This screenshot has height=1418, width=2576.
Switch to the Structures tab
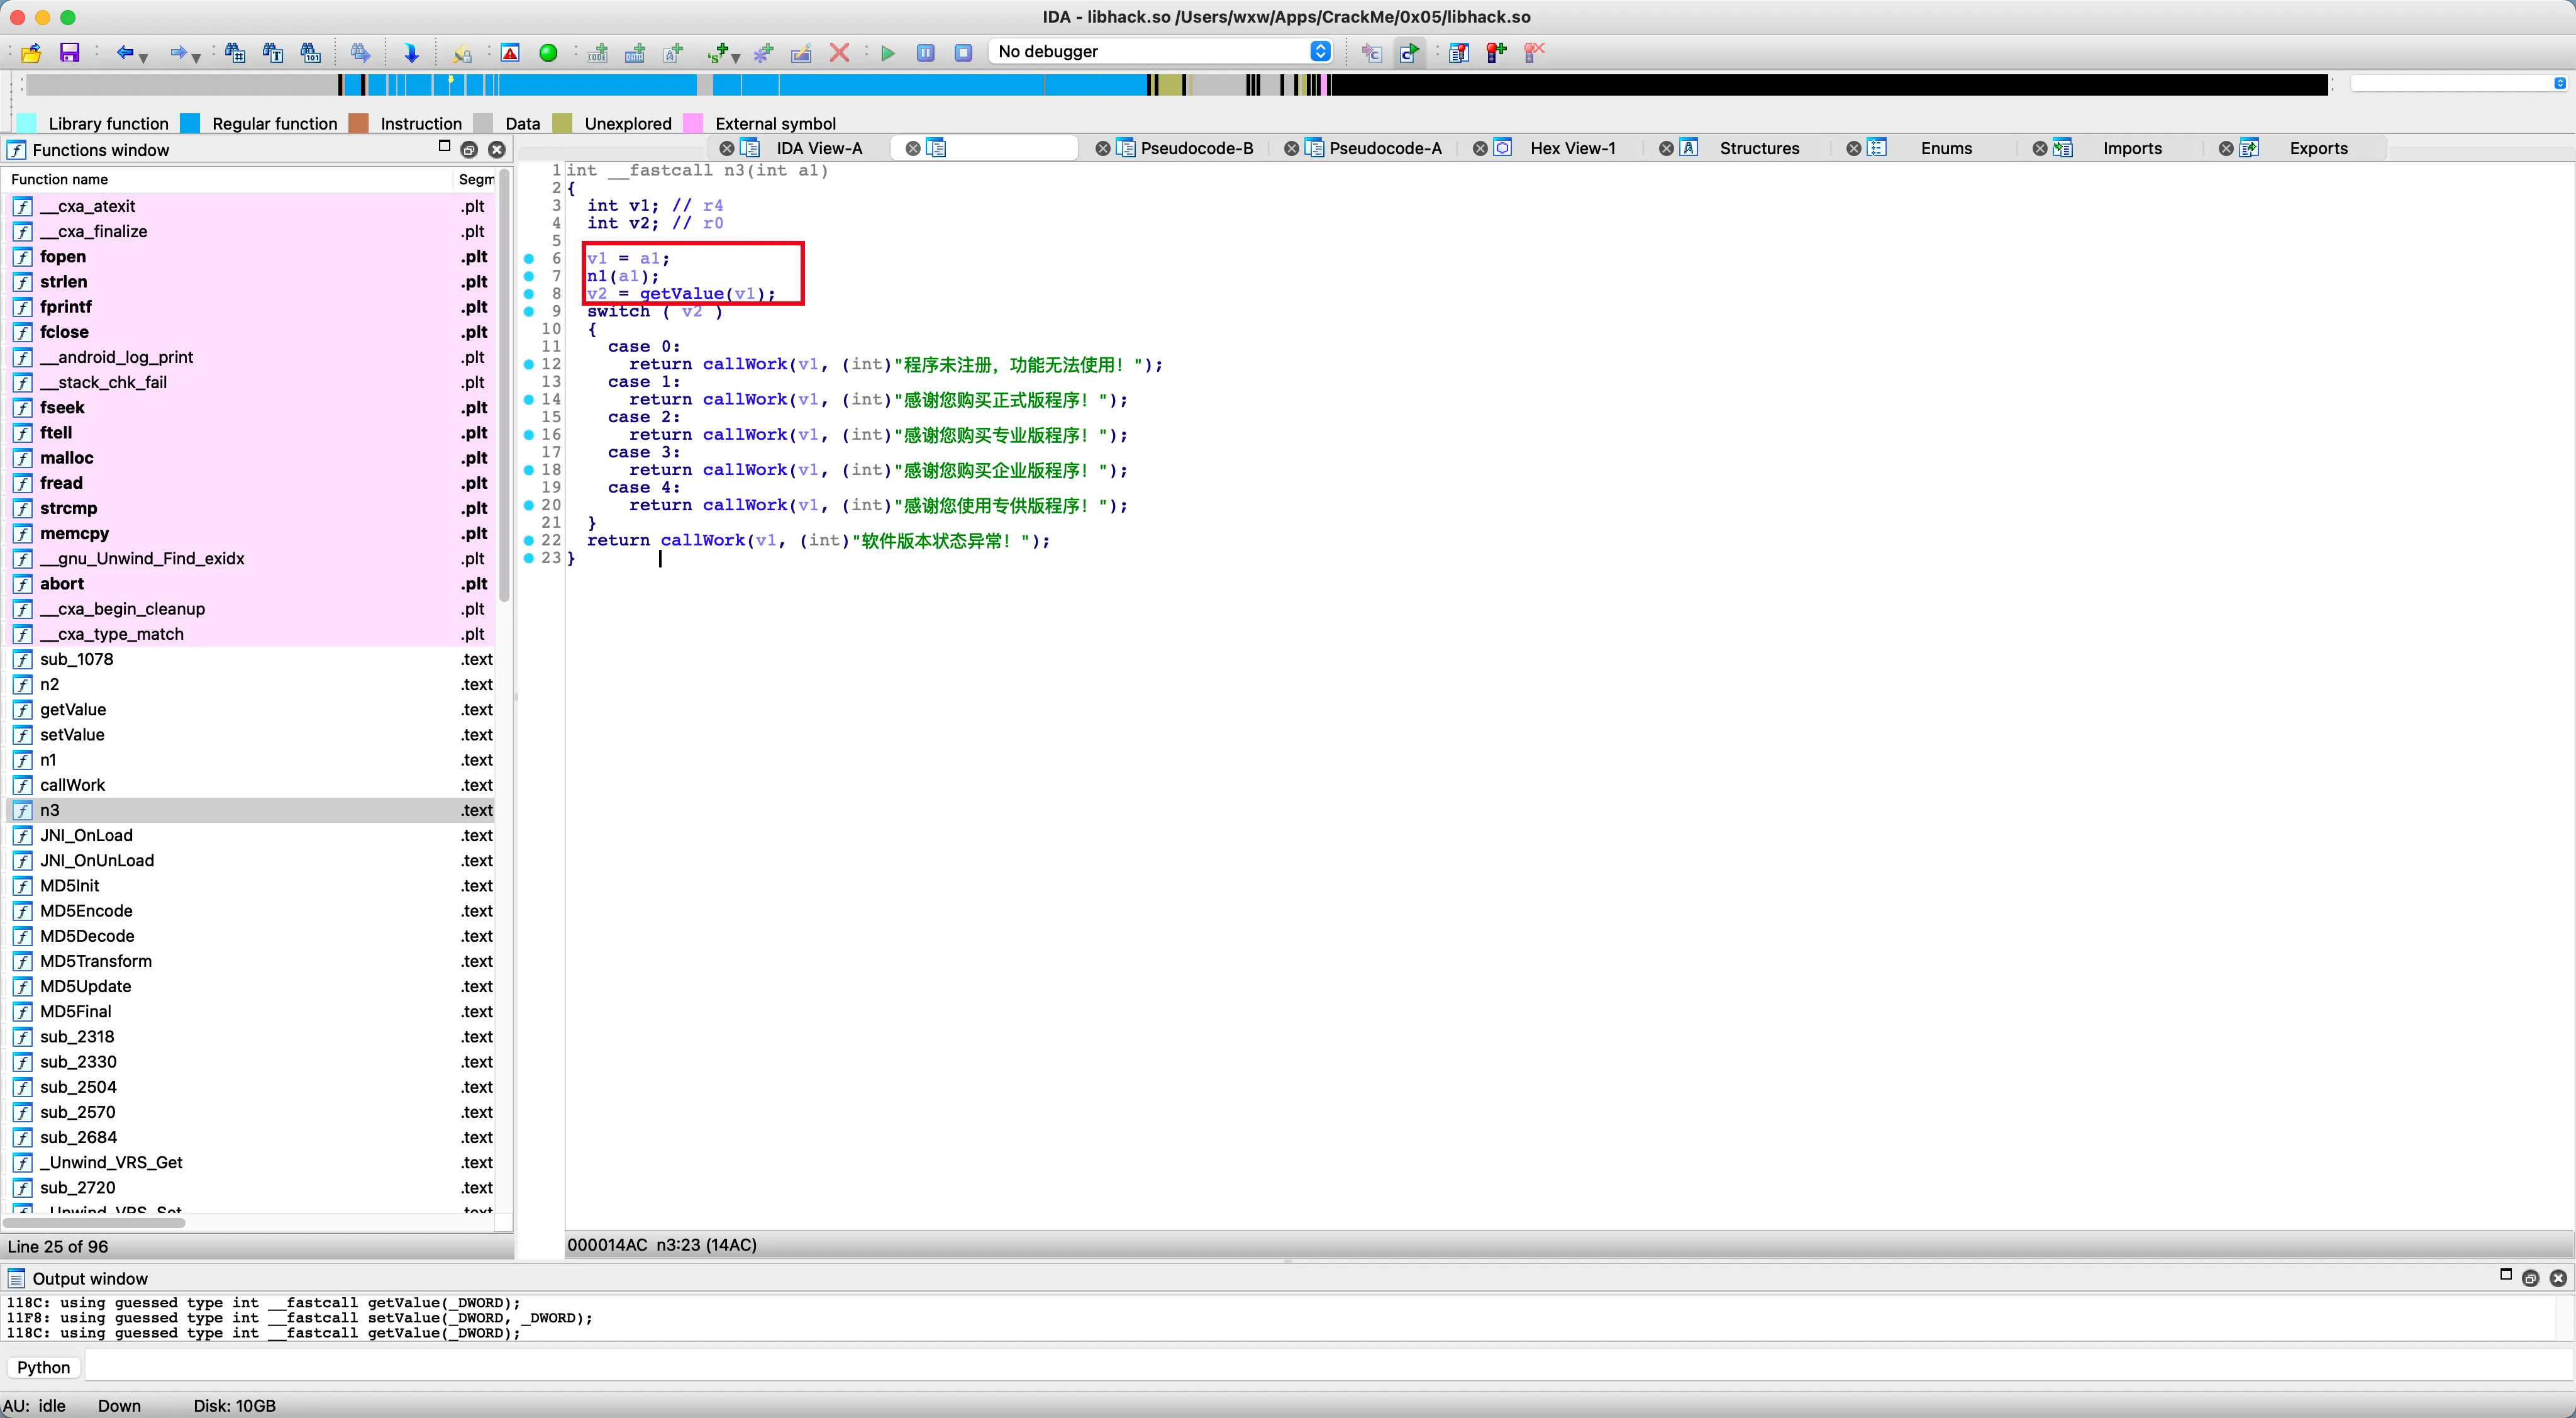click(x=1760, y=148)
